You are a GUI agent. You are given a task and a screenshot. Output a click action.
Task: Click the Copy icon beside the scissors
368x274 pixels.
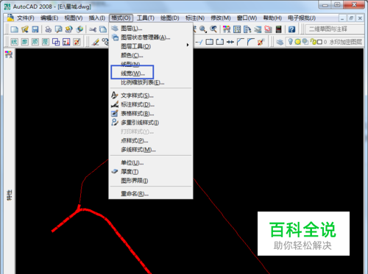click(x=103, y=29)
